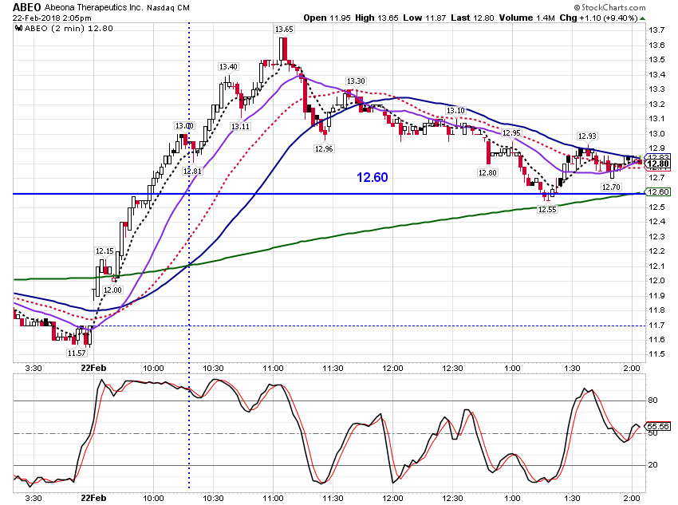
Task: Click the Low 11.87 quote in header
Action: coord(424,18)
